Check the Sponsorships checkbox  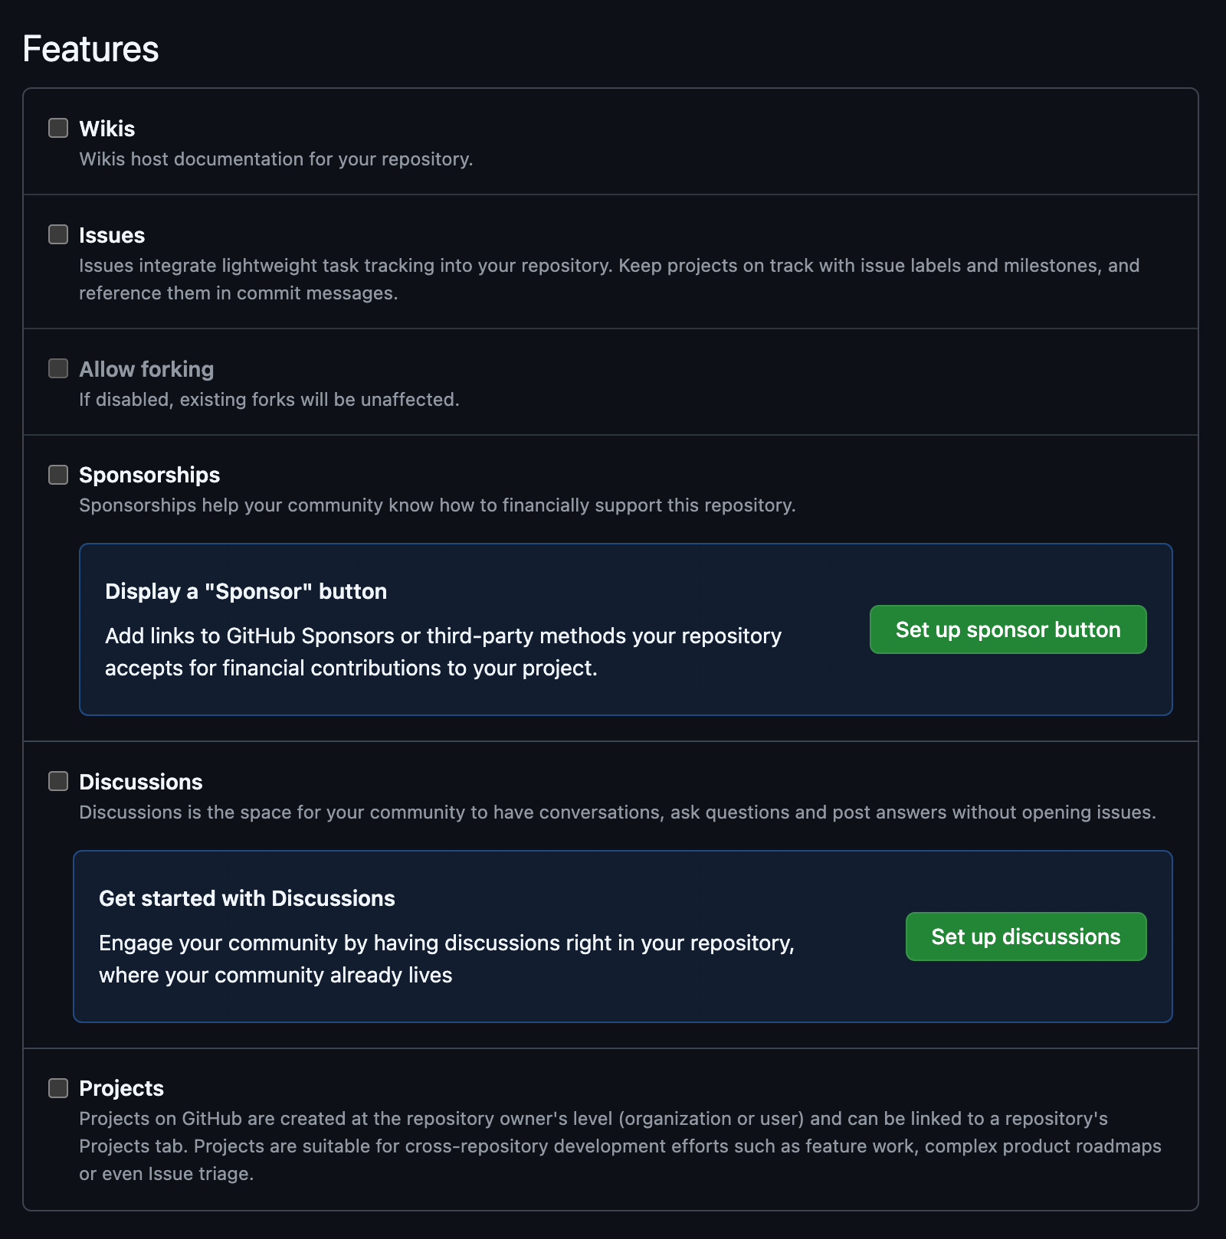[58, 475]
